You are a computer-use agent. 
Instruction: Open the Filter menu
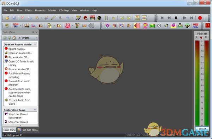pyautogui.click(x=20, y=10)
